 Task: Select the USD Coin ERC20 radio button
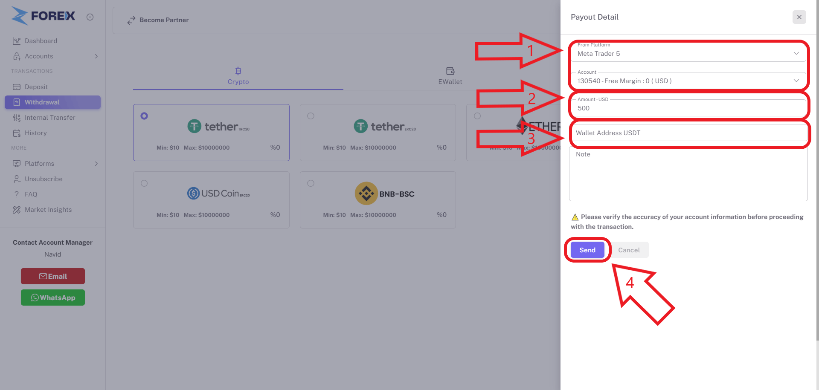click(x=144, y=183)
